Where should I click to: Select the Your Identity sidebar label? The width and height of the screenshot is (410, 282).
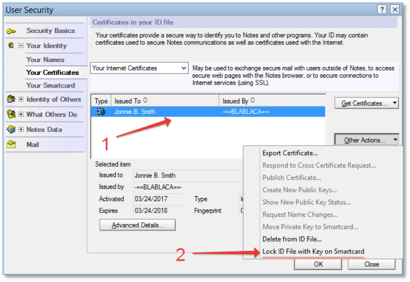(x=47, y=46)
